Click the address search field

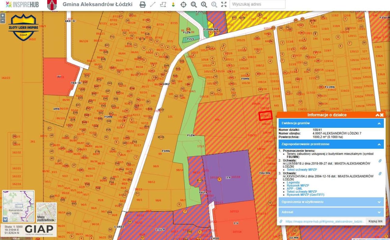pyautogui.click(x=257, y=4)
